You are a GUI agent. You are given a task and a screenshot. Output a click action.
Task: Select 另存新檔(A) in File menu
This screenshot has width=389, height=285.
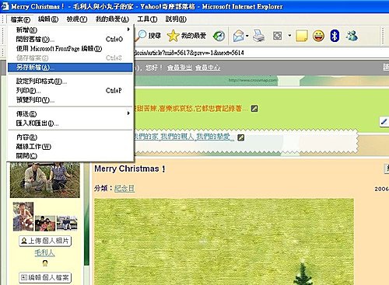(70, 68)
